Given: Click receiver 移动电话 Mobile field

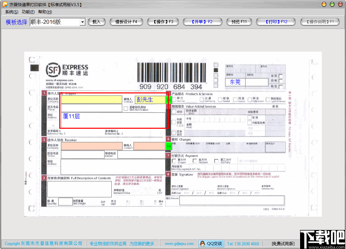Looking at the screenshot, I should (x=141, y=155).
